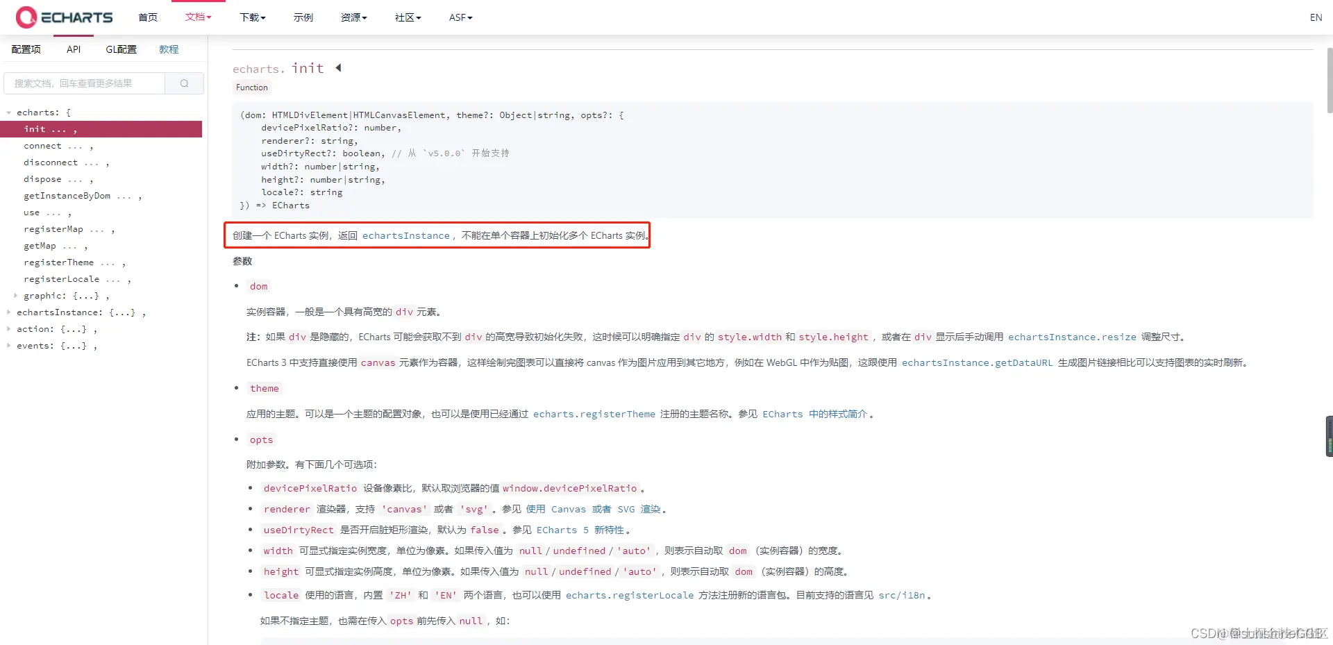Switch to the 教程 tab
This screenshot has height=645, width=1333.
click(169, 49)
